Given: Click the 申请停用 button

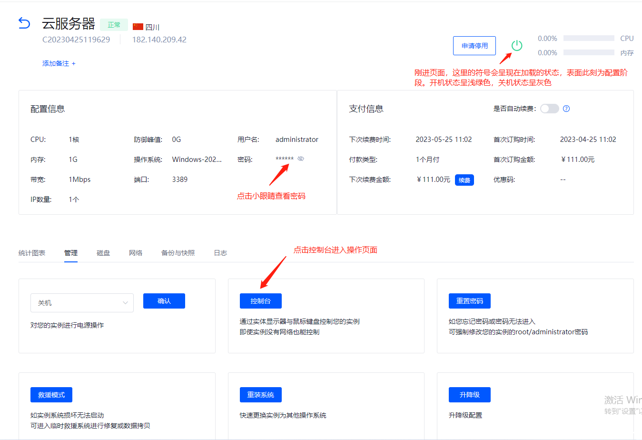Looking at the screenshot, I should [x=474, y=45].
